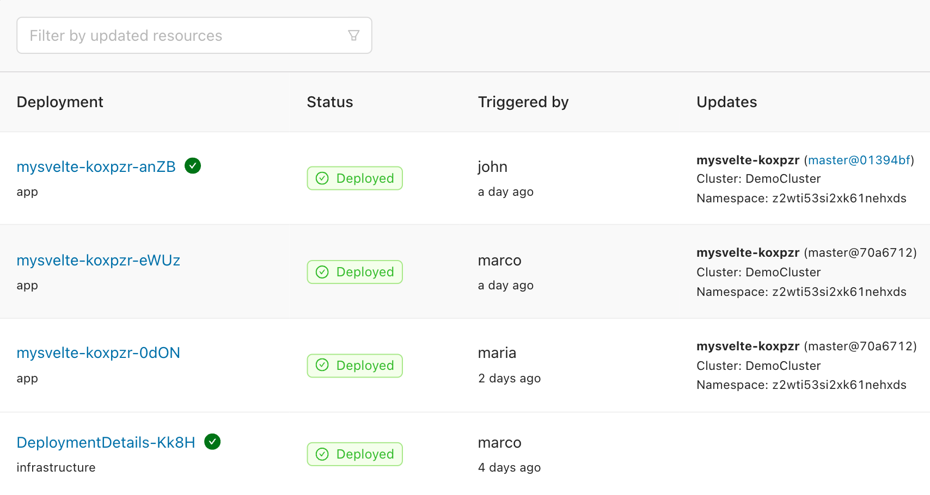
Task: Click the Status column header
Action: (x=330, y=102)
